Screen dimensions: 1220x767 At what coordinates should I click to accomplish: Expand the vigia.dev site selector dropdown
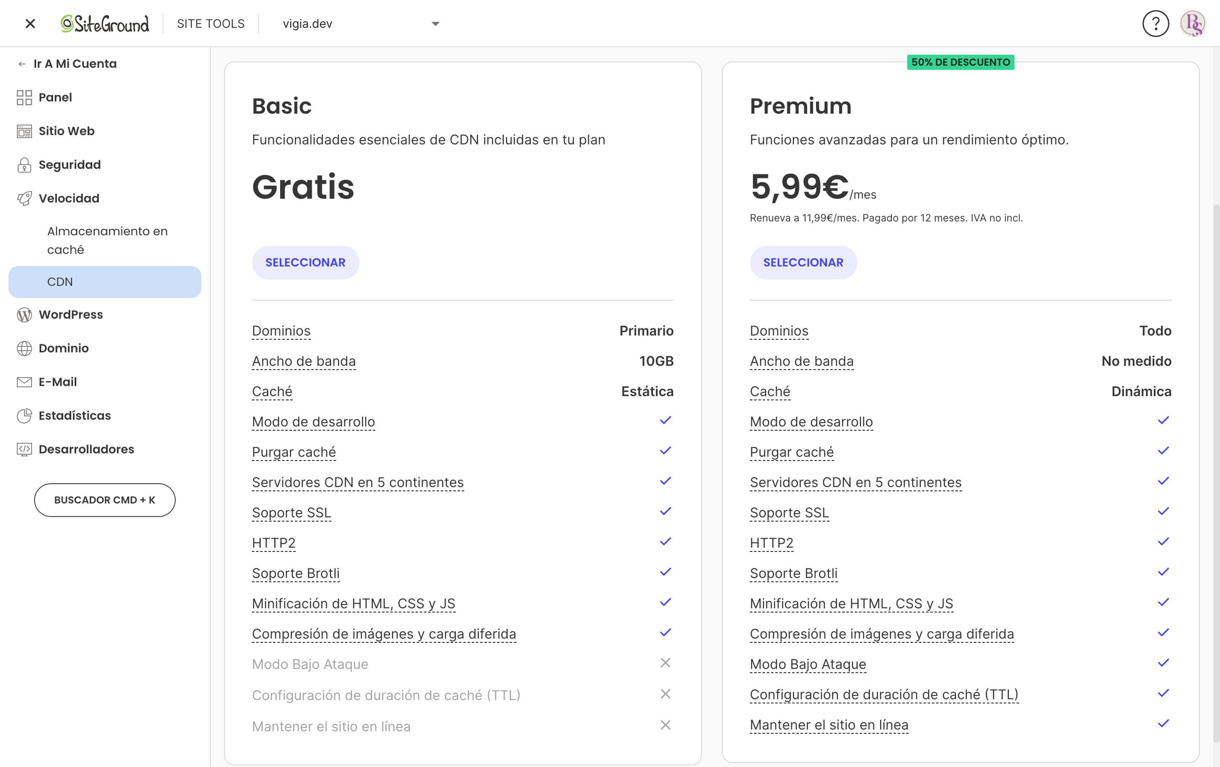tap(435, 23)
